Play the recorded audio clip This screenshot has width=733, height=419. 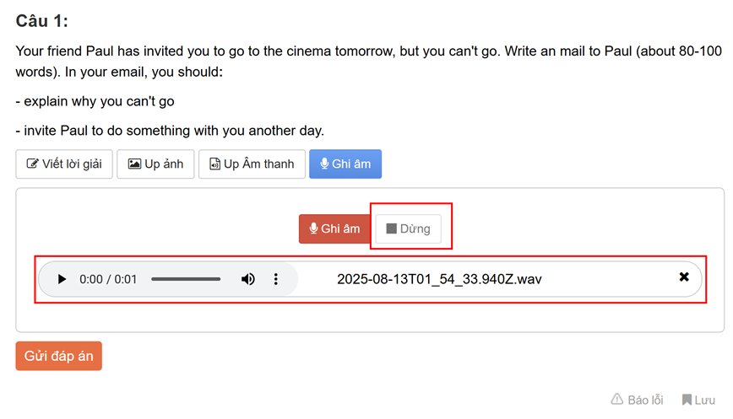coord(62,279)
